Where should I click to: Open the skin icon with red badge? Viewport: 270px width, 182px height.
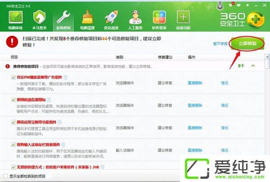tap(231, 5)
